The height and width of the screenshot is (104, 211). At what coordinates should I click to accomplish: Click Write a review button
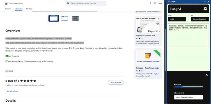[x=116, y=82]
